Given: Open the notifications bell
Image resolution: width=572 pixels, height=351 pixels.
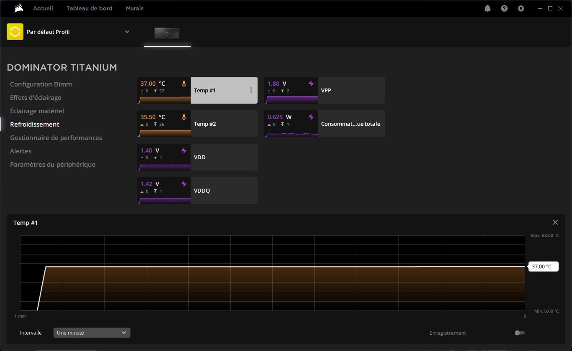Looking at the screenshot, I should [488, 8].
